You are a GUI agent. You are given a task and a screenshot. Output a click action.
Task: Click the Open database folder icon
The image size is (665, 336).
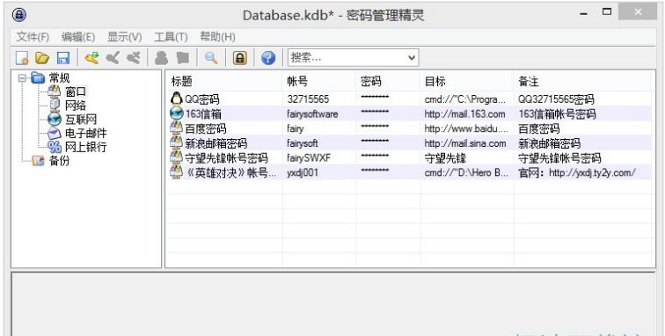tap(42, 58)
